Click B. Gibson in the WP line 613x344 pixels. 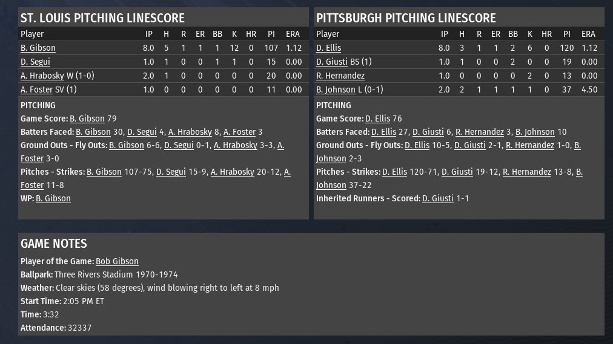pyautogui.click(x=53, y=198)
